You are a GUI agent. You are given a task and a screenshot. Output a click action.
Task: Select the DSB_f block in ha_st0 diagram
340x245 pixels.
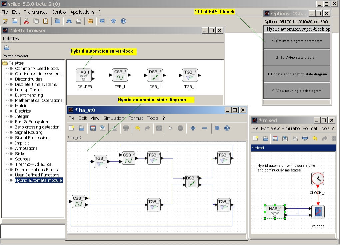pyautogui.click(x=192, y=181)
